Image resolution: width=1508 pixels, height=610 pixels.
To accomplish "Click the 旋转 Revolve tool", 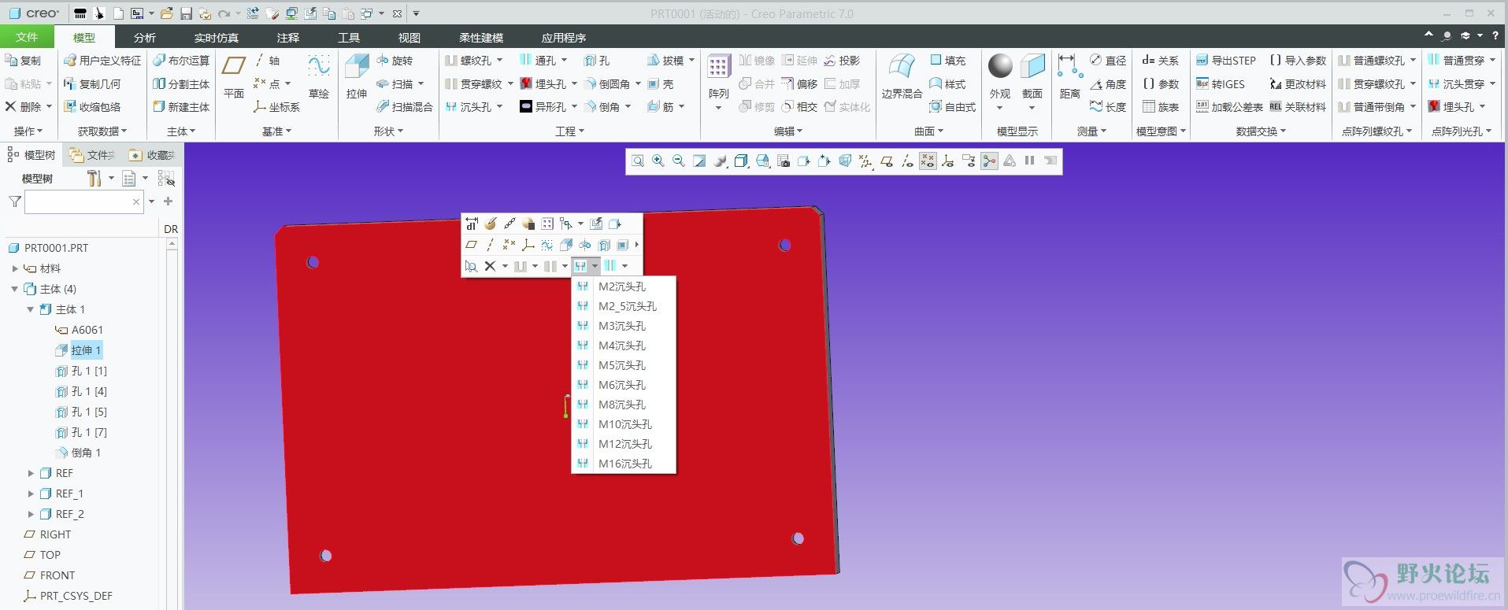I will [x=395, y=61].
